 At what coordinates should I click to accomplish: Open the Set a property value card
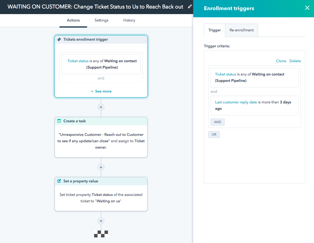101,194
